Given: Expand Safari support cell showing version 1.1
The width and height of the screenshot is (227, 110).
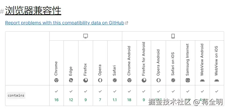Looking at the screenshot, I should click(115, 95).
